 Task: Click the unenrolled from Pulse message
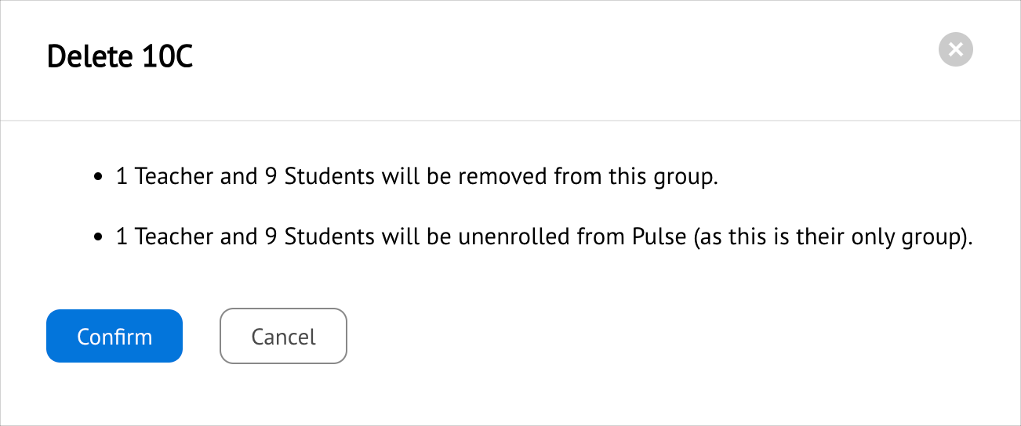tap(544, 236)
